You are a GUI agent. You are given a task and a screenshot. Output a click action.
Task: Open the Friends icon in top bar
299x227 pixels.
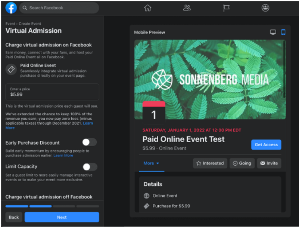pos(187,8)
